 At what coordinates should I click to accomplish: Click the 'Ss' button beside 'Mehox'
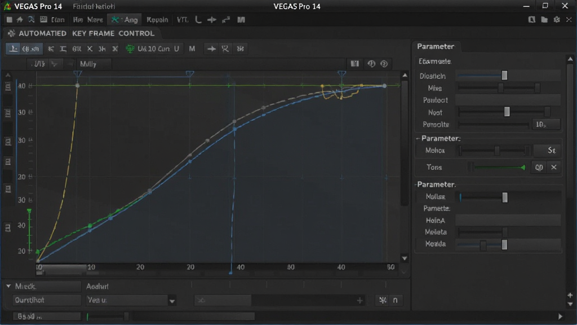pyautogui.click(x=547, y=150)
